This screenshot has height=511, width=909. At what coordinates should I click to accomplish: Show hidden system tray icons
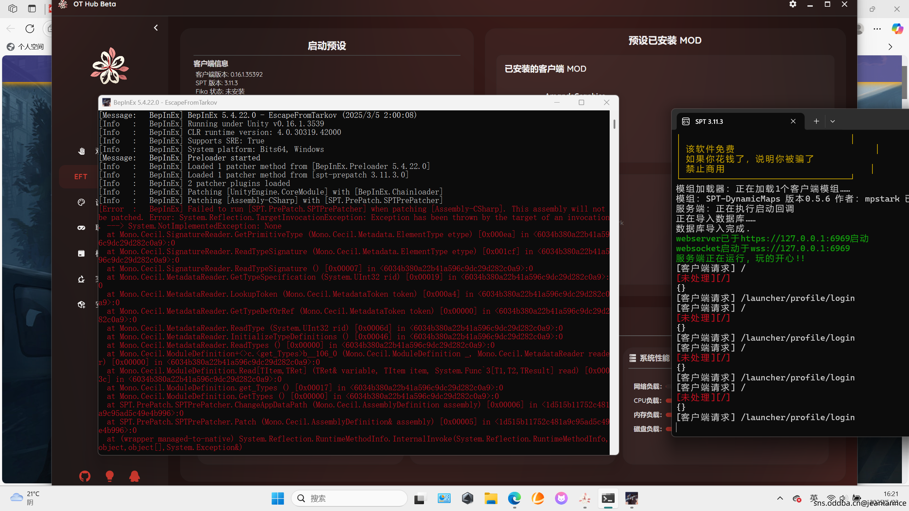pos(780,498)
